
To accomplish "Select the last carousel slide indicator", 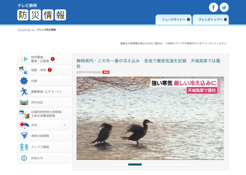I will (181, 164).
